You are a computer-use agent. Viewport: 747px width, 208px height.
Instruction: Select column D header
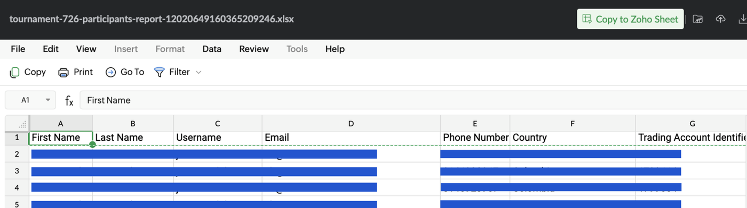pos(351,123)
